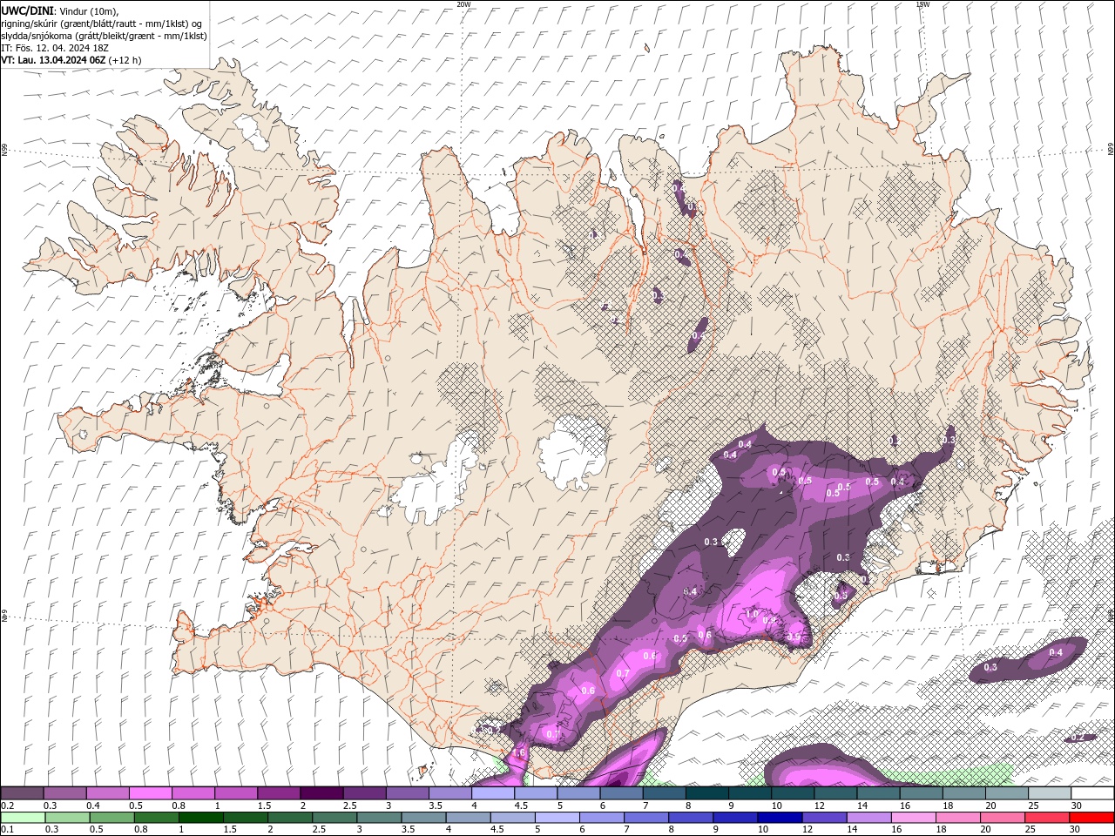This screenshot has width=1115, height=836.
Task: Select light grey upper legend swatch at 25
Action: pos(1050,793)
